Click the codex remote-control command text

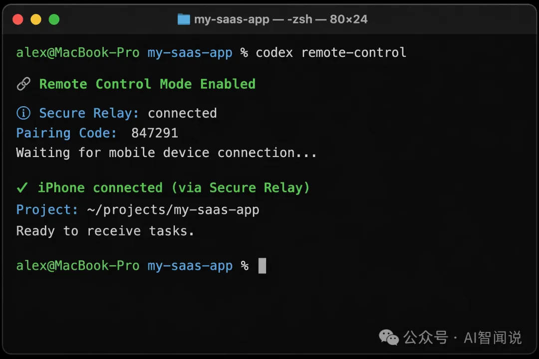(331, 52)
